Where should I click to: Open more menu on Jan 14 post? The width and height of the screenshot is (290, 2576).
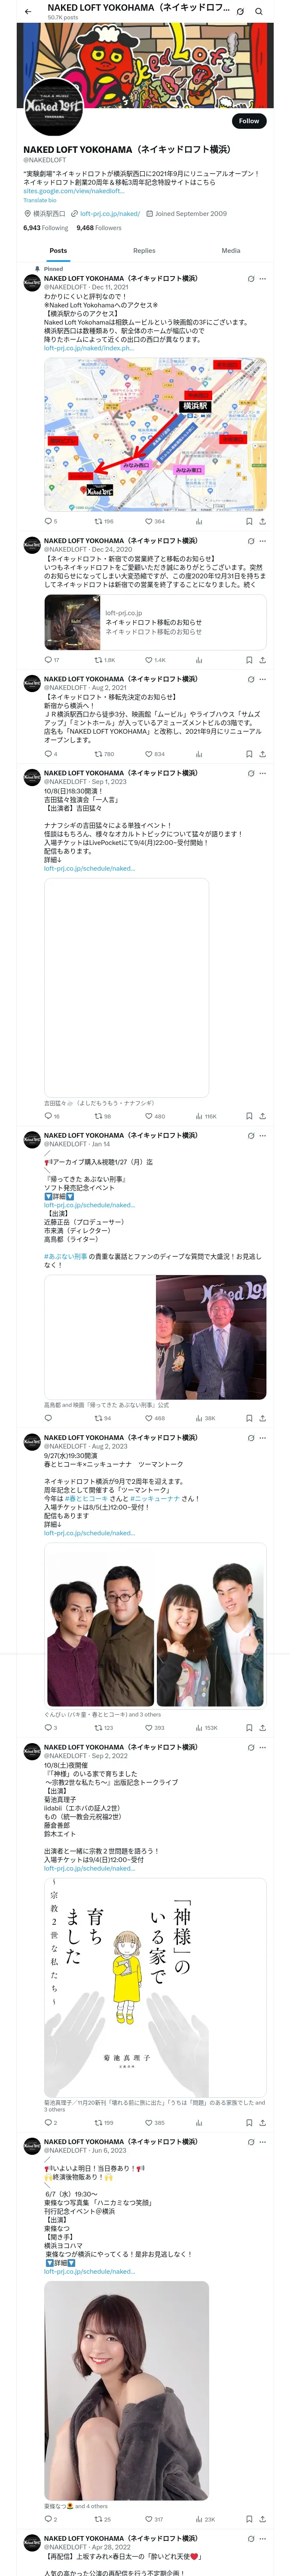[x=262, y=1136]
